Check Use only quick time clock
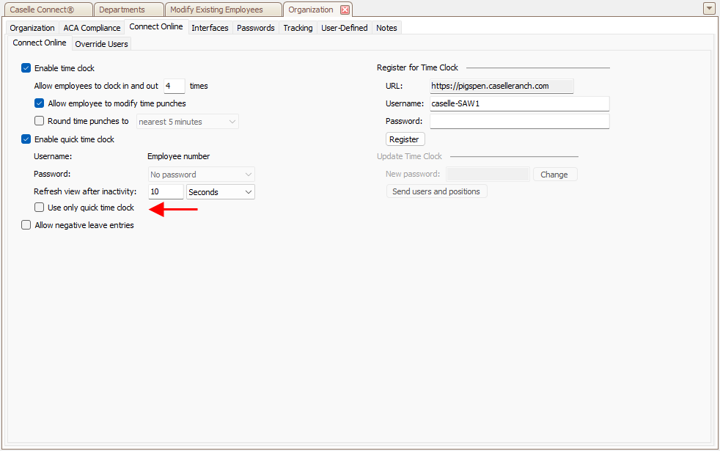Screen dimensions: 720x451 tap(40, 208)
